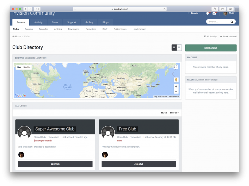Click the Start a Club button
Viewport: 249px width, 186px height.
(211, 48)
